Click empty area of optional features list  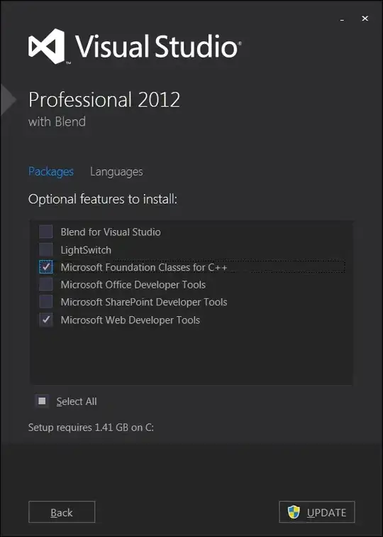pos(191,354)
